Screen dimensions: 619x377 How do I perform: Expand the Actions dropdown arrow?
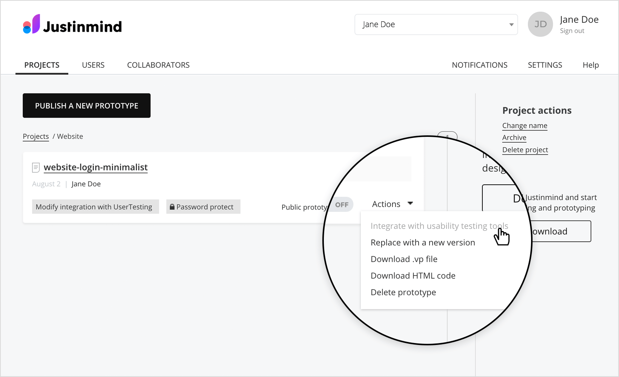coord(410,204)
